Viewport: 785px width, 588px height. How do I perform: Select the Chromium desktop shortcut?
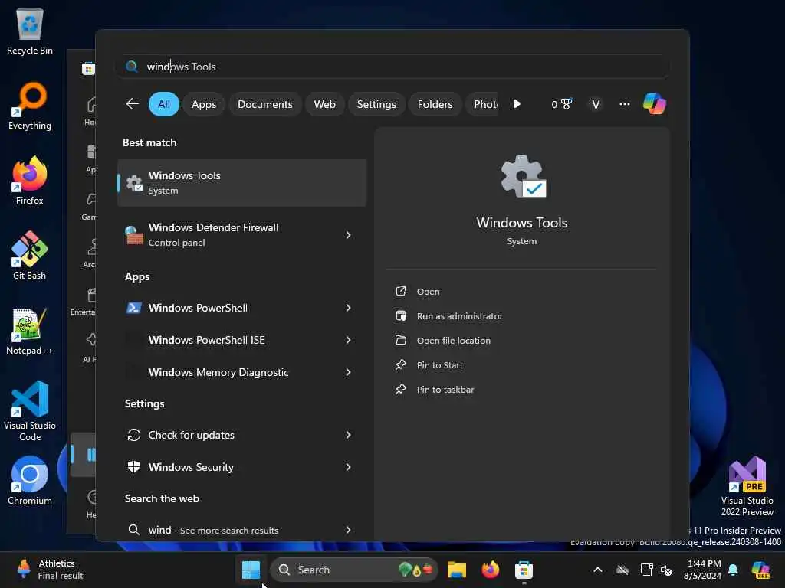30,480
